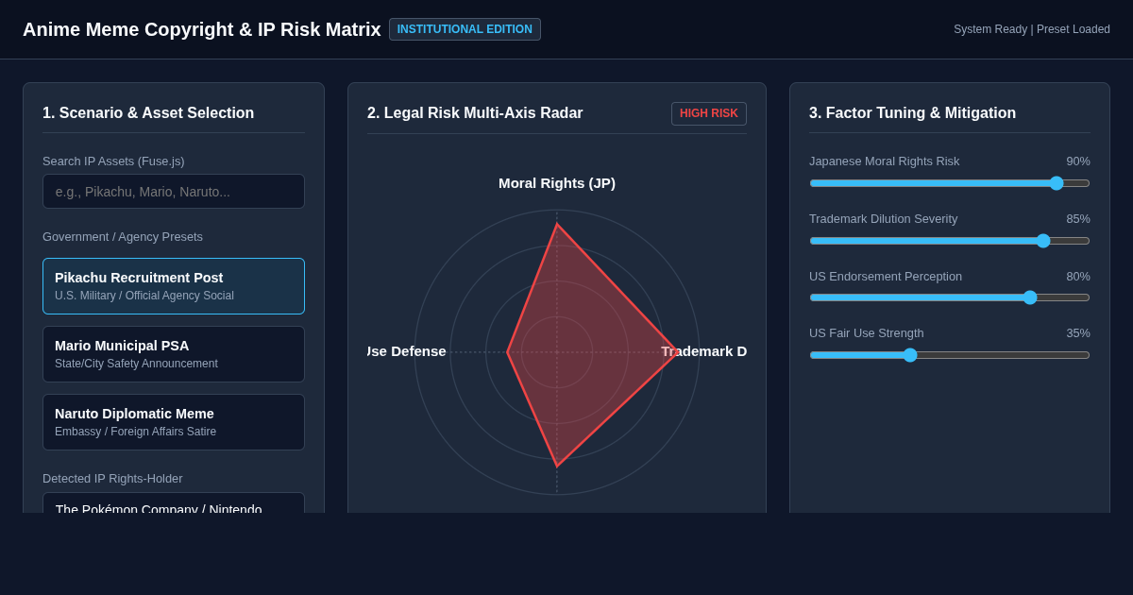Click the Detected IP Rights-Holder field
This screenshot has width=1133, height=595.
[x=174, y=503]
